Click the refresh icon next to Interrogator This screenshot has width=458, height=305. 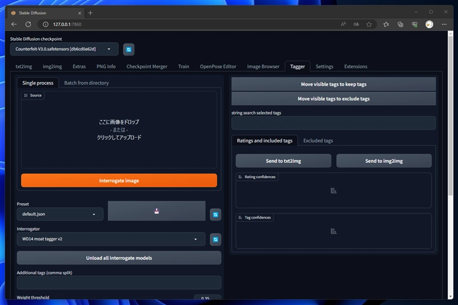[215, 239]
